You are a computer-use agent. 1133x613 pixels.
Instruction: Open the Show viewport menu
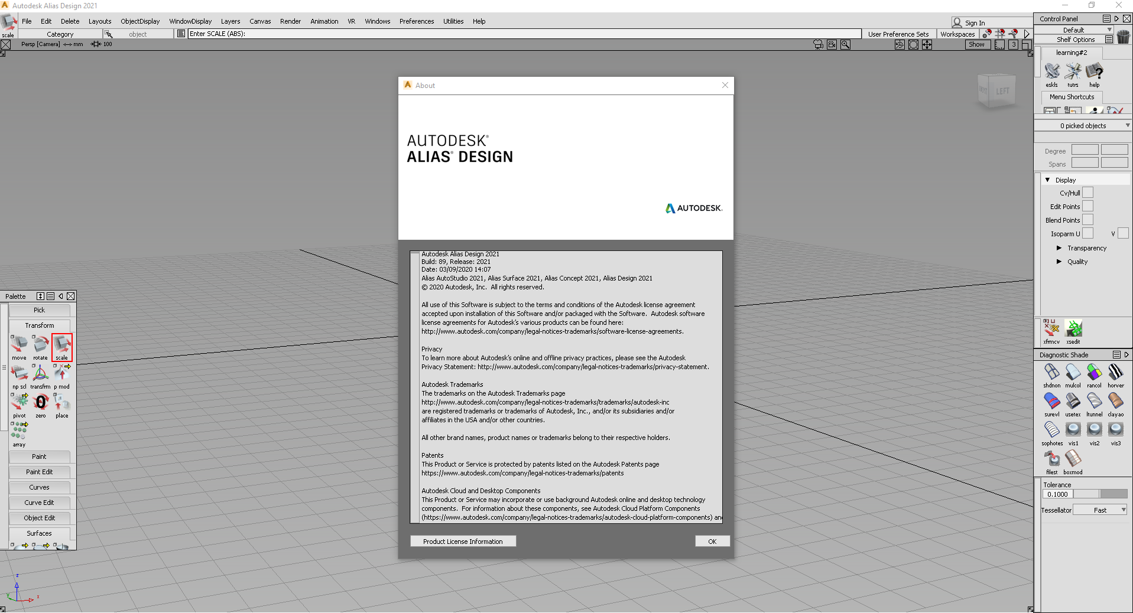(977, 44)
